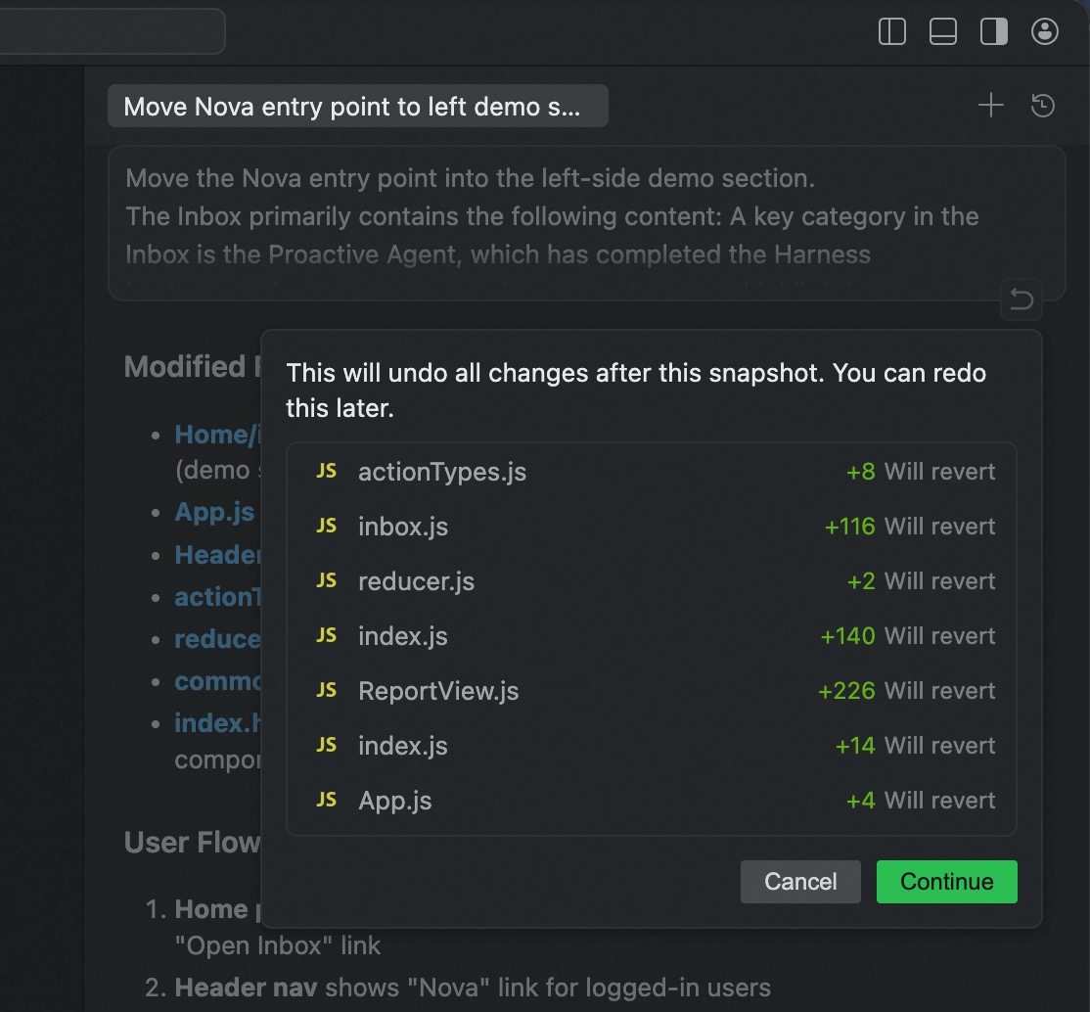Click the JS icon beside ReportView.js
1090x1012 pixels.
(x=327, y=691)
